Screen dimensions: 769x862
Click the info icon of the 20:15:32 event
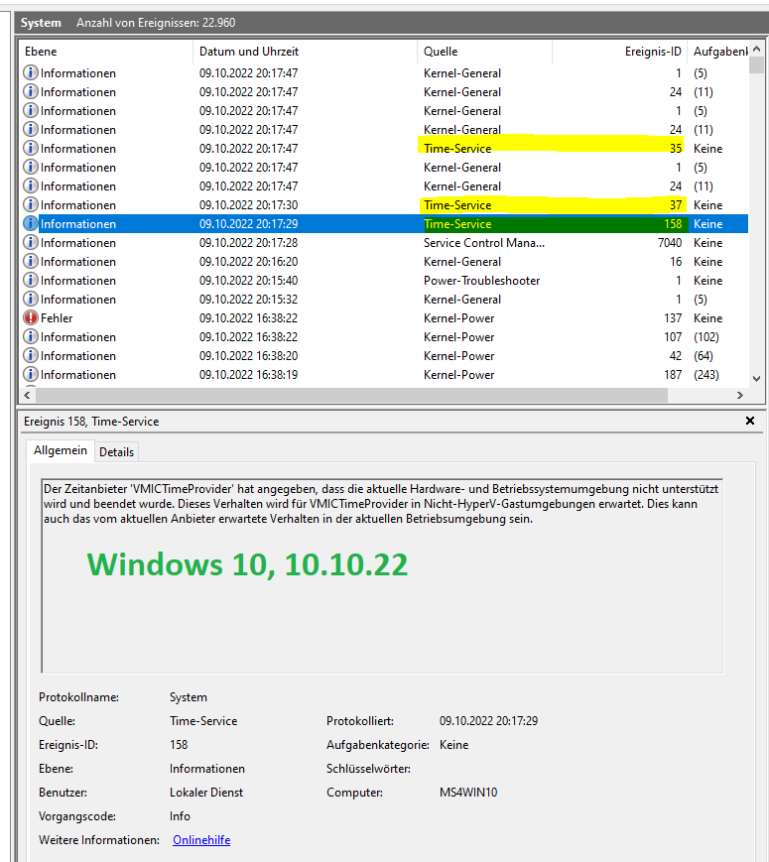coord(31,299)
